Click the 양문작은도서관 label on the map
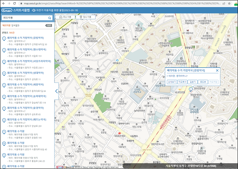The width and height of the screenshot is (238, 169). pos(157,144)
